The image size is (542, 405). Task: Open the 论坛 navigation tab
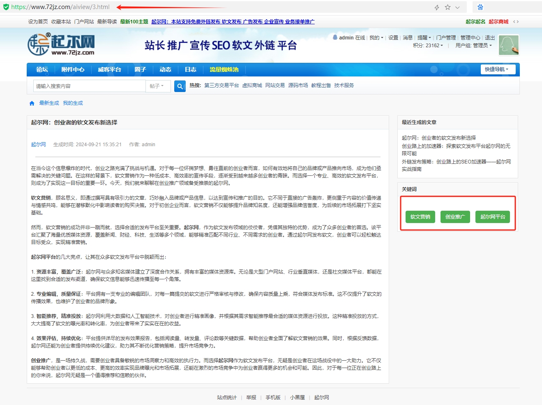[42, 69]
